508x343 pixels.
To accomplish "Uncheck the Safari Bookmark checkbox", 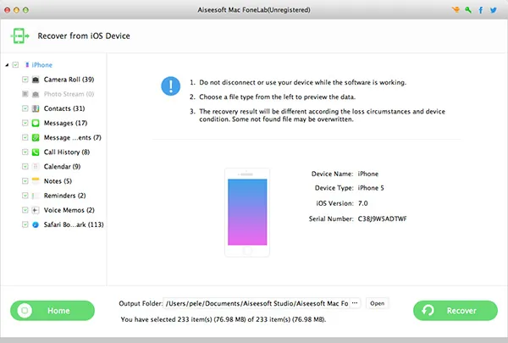I will [25, 224].
